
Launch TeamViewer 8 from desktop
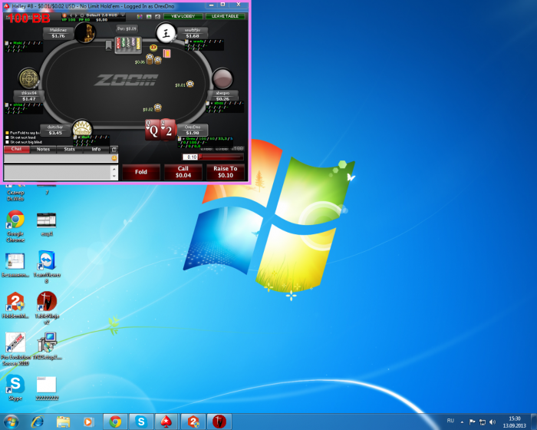tap(47, 261)
